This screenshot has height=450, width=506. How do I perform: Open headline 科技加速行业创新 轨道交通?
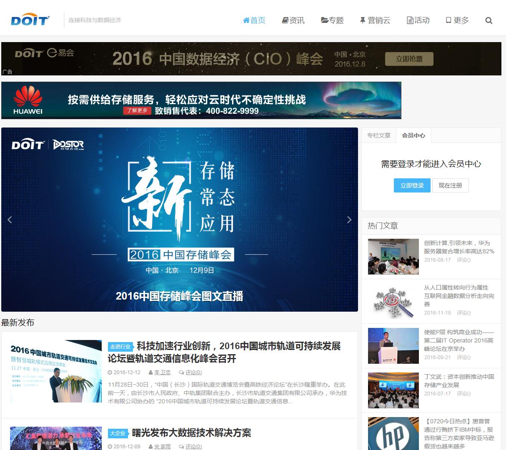click(225, 352)
